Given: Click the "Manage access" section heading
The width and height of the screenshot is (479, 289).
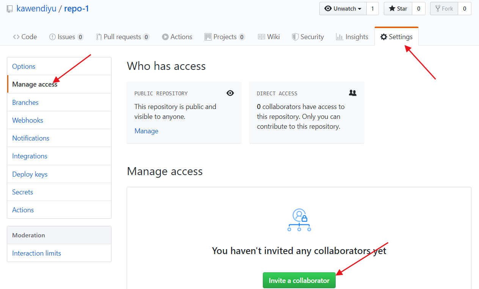Looking at the screenshot, I should (x=165, y=171).
